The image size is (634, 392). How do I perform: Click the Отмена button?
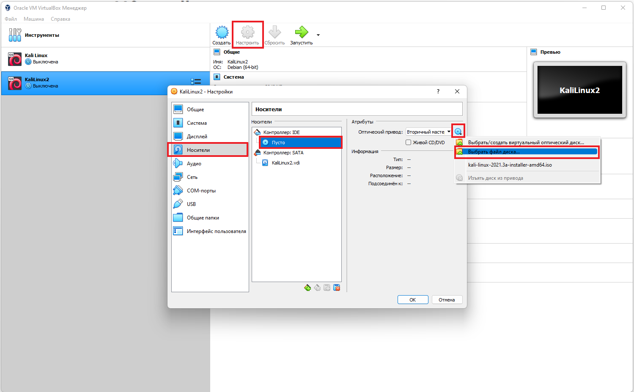click(447, 300)
